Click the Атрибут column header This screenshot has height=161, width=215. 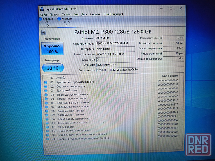tap(61, 78)
